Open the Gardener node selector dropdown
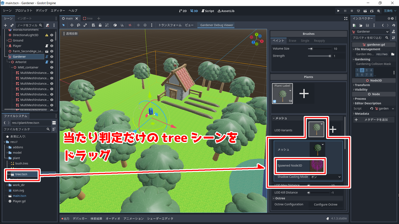399x224 pixels. point(371,31)
